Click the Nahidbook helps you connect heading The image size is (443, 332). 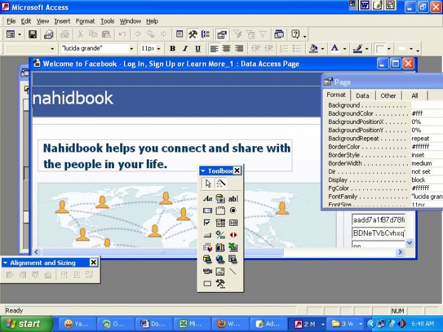[x=166, y=156]
